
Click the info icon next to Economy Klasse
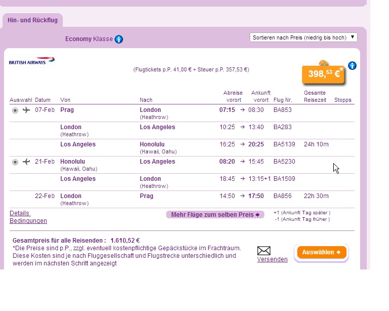[x=119, y=39]
